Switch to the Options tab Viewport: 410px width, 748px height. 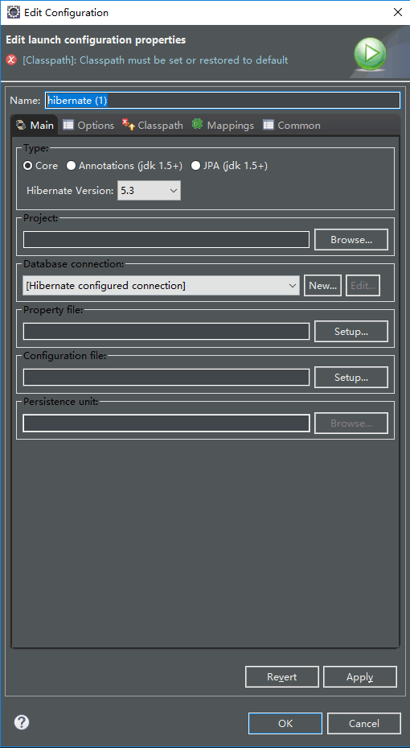tap(88, 125)
